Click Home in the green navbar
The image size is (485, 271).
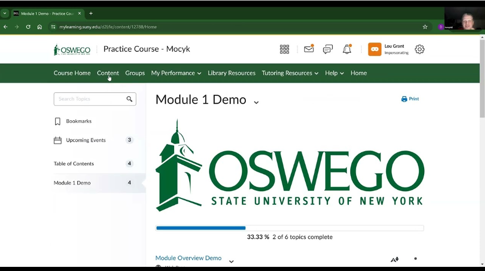(359, 73)
